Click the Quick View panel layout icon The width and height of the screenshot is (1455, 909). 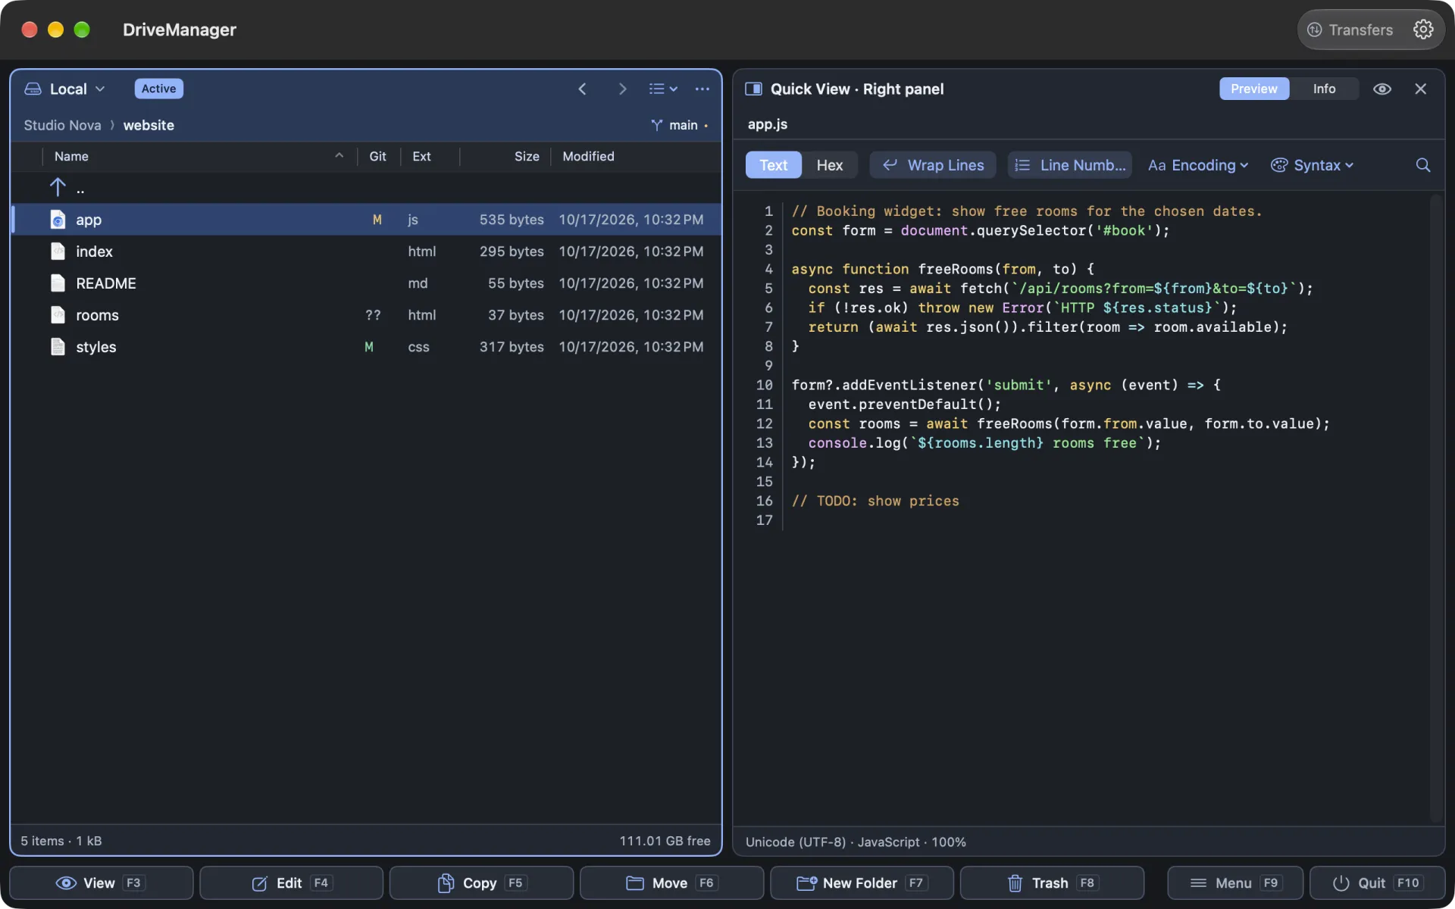click(x=753, y=89)
